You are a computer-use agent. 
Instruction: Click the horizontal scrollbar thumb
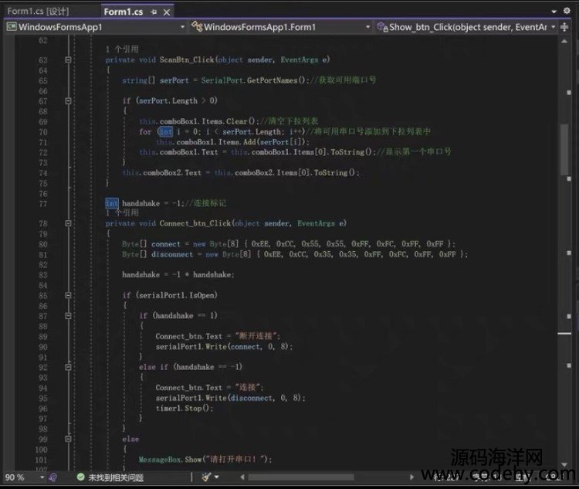point(301,477)
